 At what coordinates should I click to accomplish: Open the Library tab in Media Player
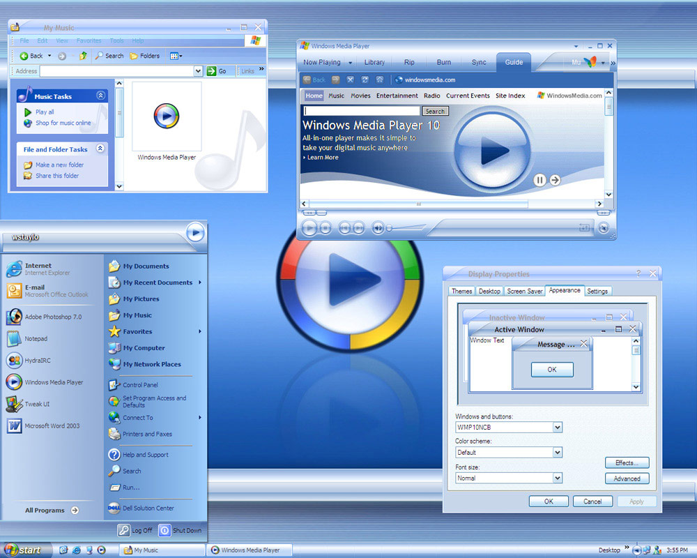[374, 62]
